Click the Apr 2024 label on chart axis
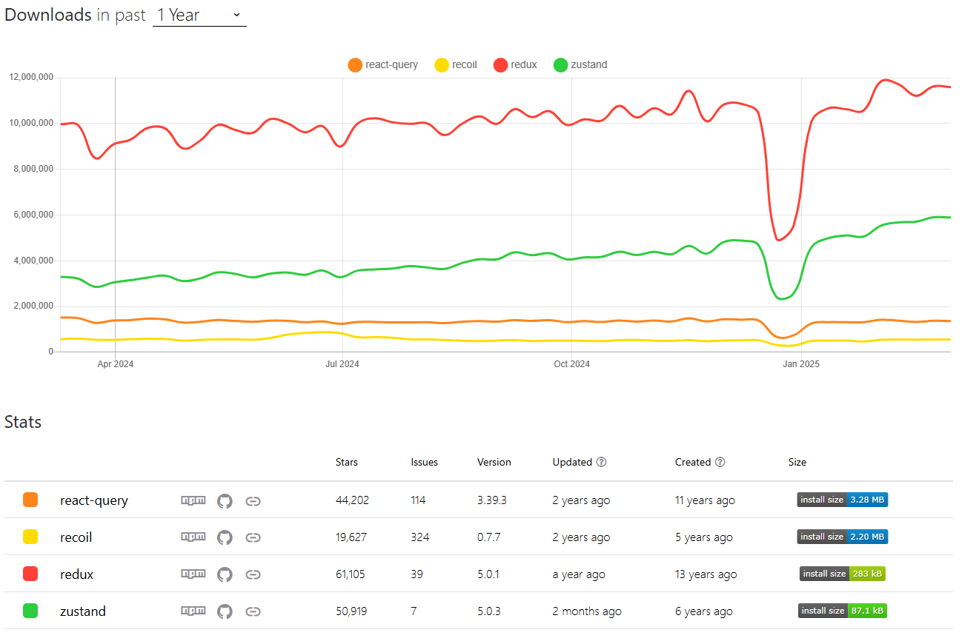The width and height of the screenshot is (979, 641). click(116, 364)
